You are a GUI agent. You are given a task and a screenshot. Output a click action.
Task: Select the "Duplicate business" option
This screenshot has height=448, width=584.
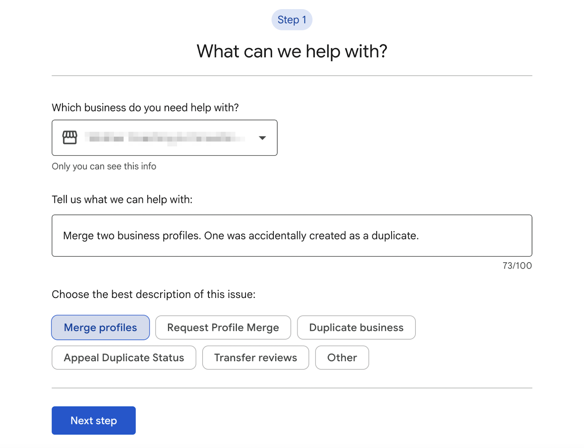click(x=356, y=328)
